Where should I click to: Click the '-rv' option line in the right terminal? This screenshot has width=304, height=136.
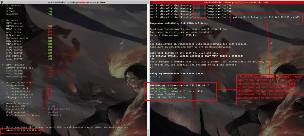(x=152, y=59)
